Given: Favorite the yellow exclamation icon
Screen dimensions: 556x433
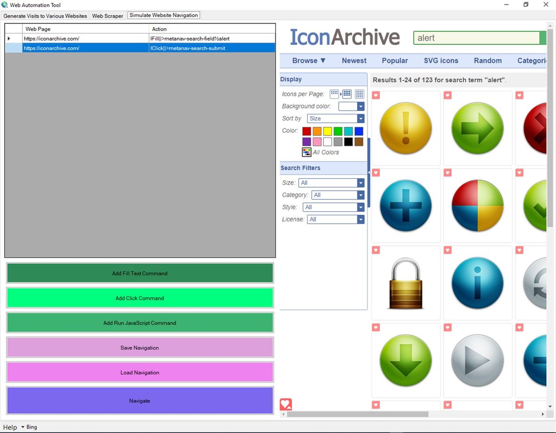Looking at the screenshot, I should click(375, 95).
